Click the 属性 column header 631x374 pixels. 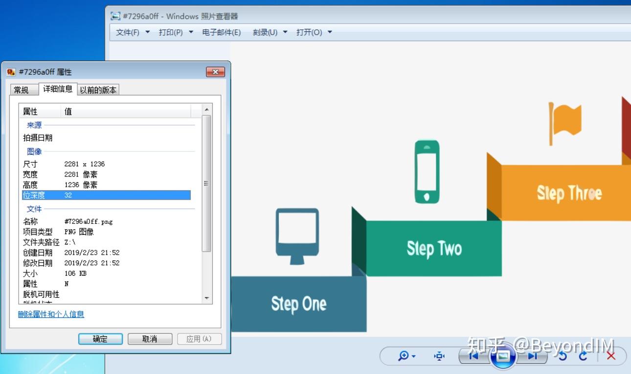coord(40,111)
